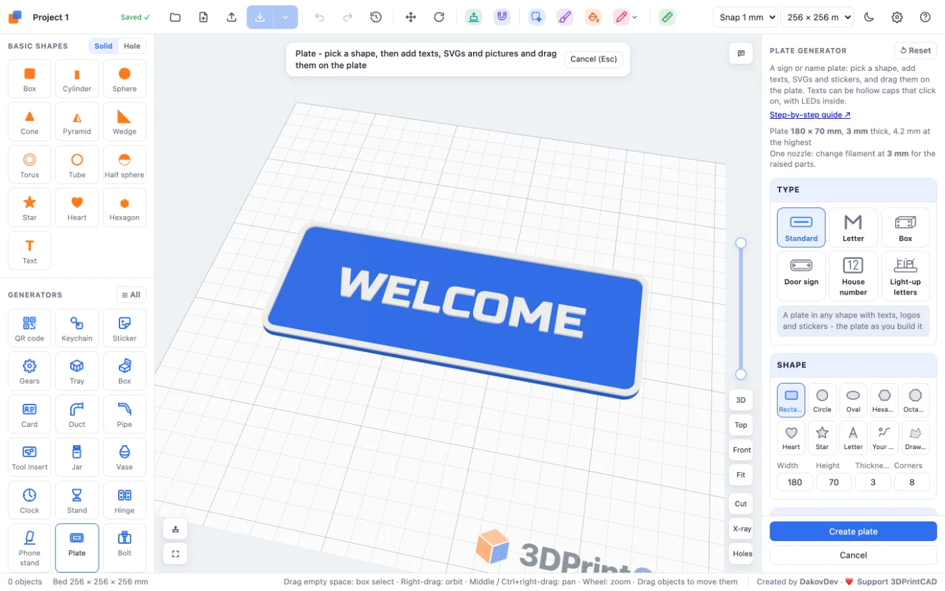The width and height of the screenshot is (945, 591).
Task: Click the redo arrow icon
Action: (x=348, y=18)
